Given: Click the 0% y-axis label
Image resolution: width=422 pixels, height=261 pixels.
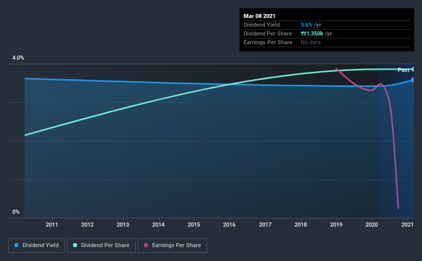Looking at the screenshot, I should pos(16,212).
